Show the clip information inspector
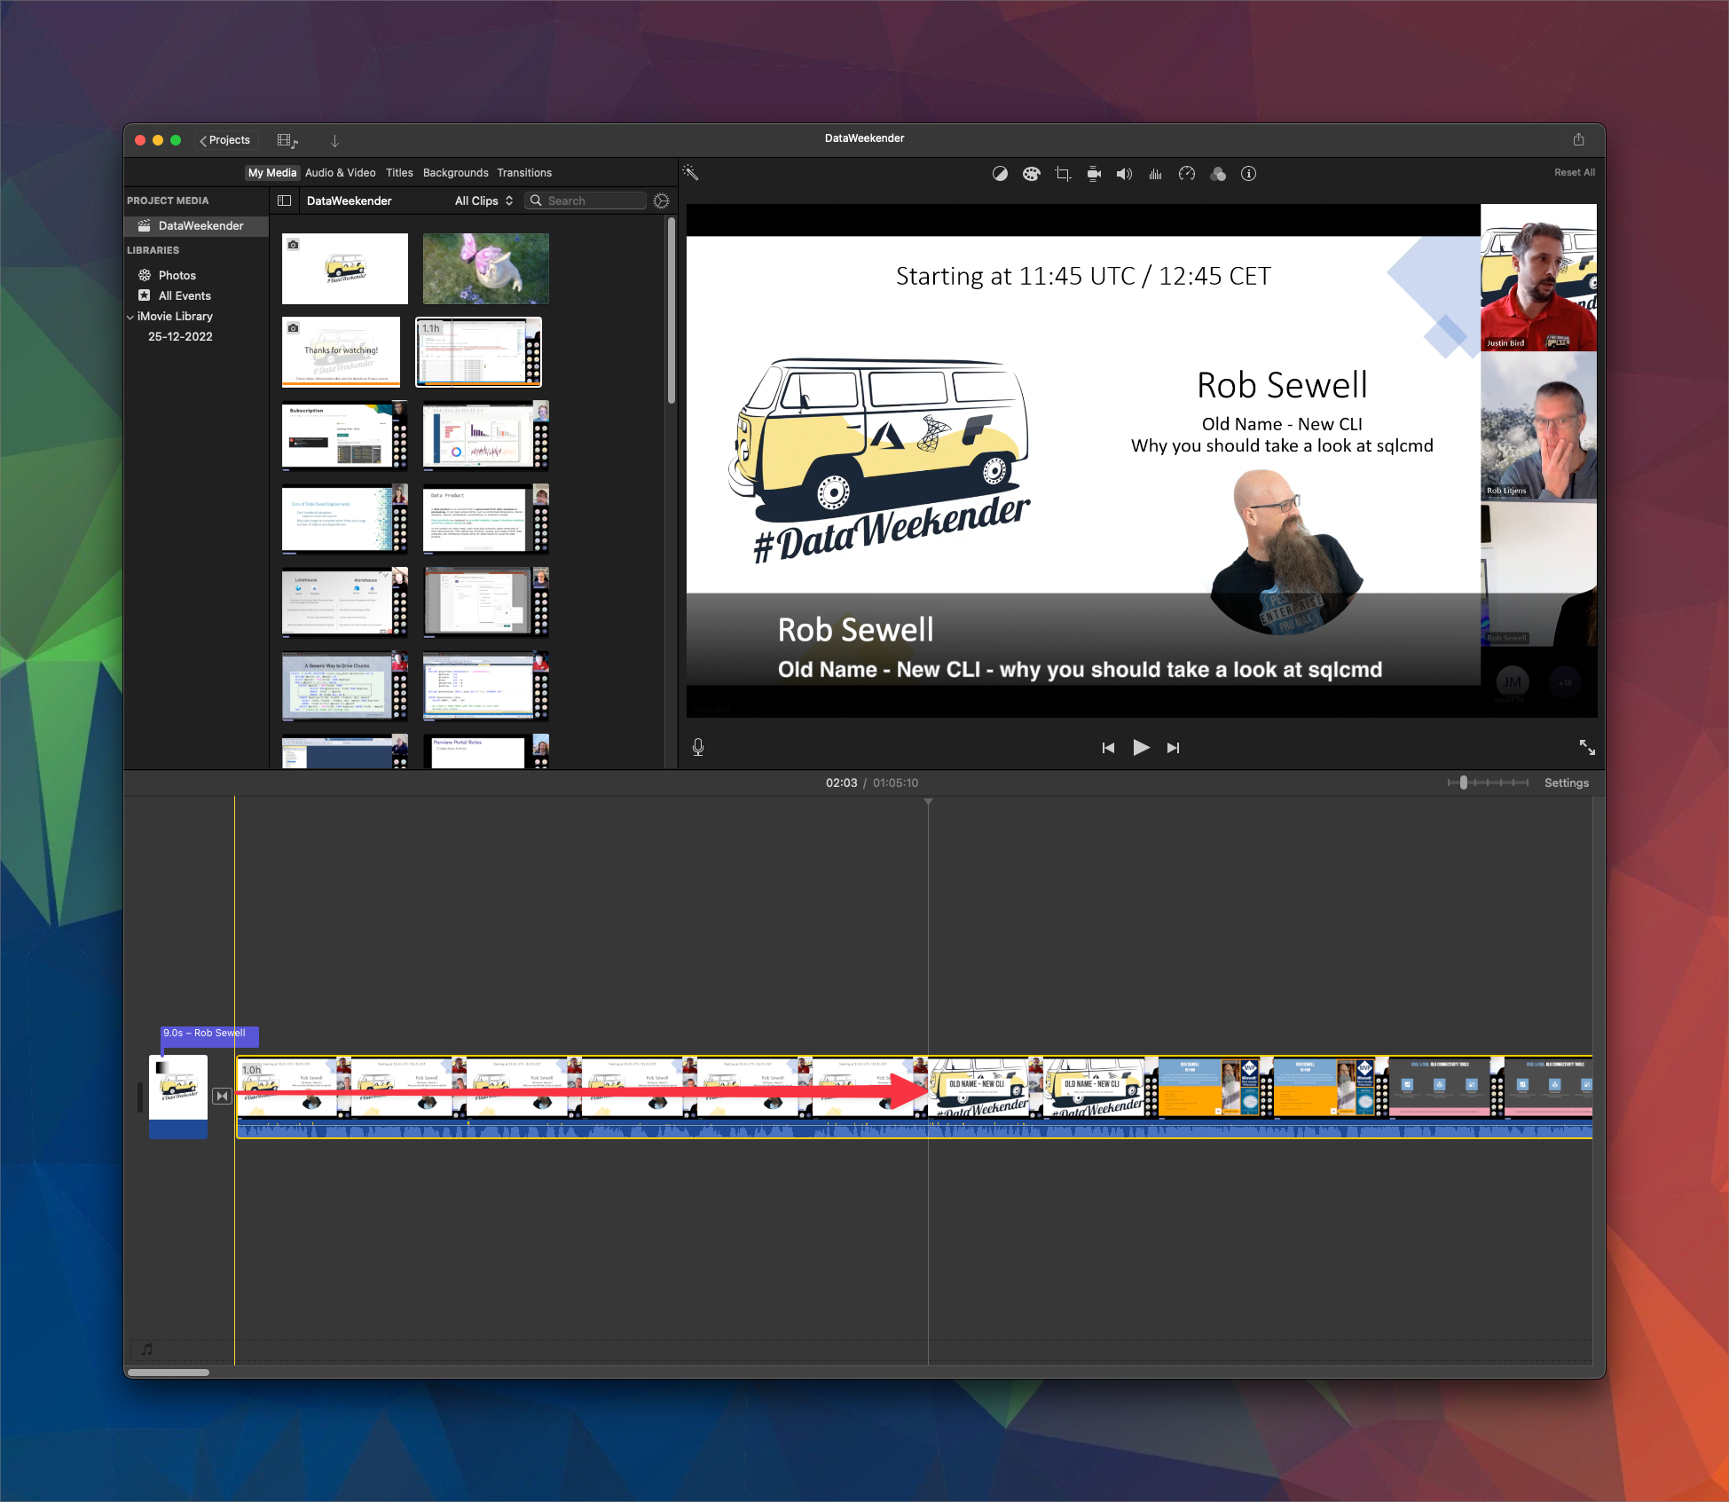The image size is (1729, 1502). (1248, 174)
